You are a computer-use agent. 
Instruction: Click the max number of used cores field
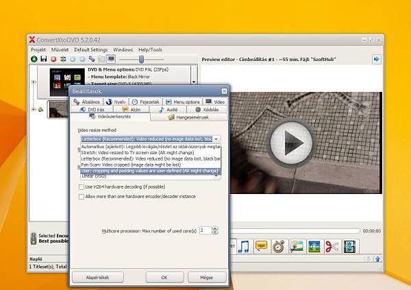(x=206, y=230)
